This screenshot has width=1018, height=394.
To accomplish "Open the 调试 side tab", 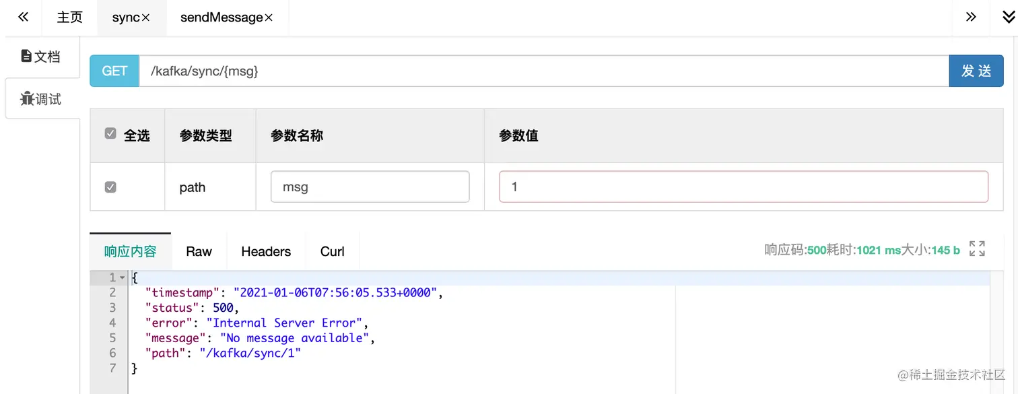I will 42,99.
